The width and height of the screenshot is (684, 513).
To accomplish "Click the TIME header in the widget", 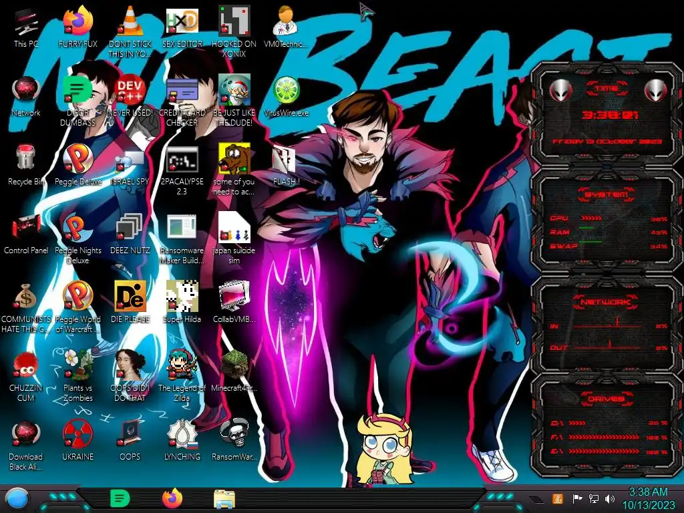I will pyautogui.click(x=607, y=89).
